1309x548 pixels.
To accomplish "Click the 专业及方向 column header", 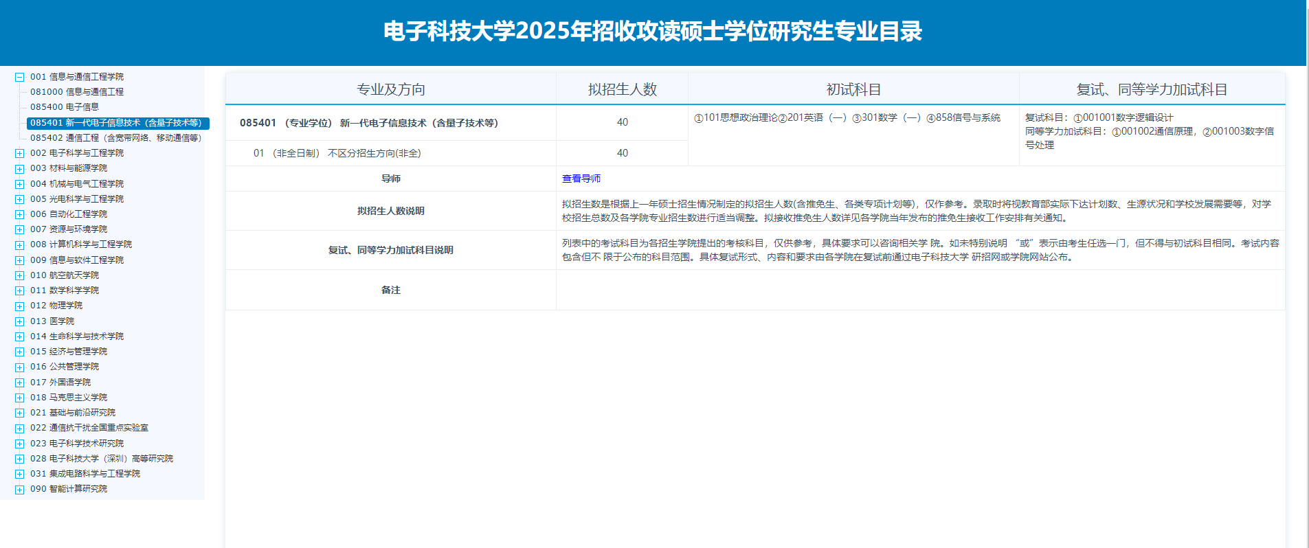I will (x=391, y=89).
